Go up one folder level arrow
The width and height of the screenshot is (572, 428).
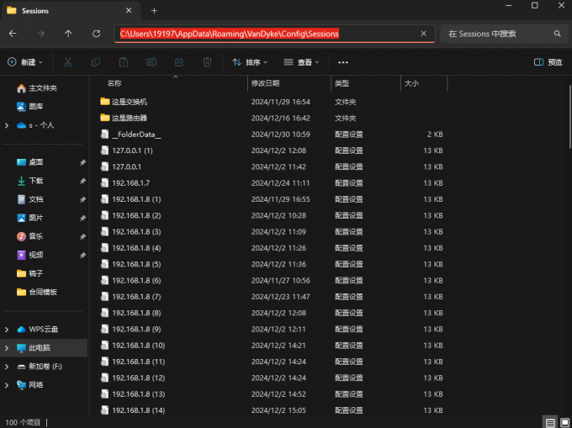tap(68, 34)
